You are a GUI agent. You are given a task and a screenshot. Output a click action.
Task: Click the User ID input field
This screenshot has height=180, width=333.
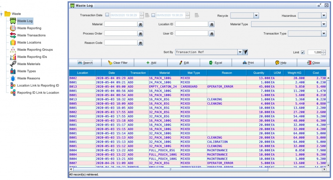191,34
